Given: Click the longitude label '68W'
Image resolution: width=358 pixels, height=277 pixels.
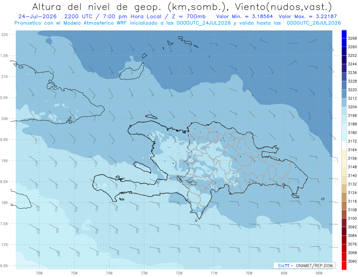Looking at the screenshot, I should click(319, 273).
